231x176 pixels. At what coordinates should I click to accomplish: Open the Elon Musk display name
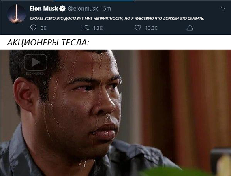(x=44, y=9)
